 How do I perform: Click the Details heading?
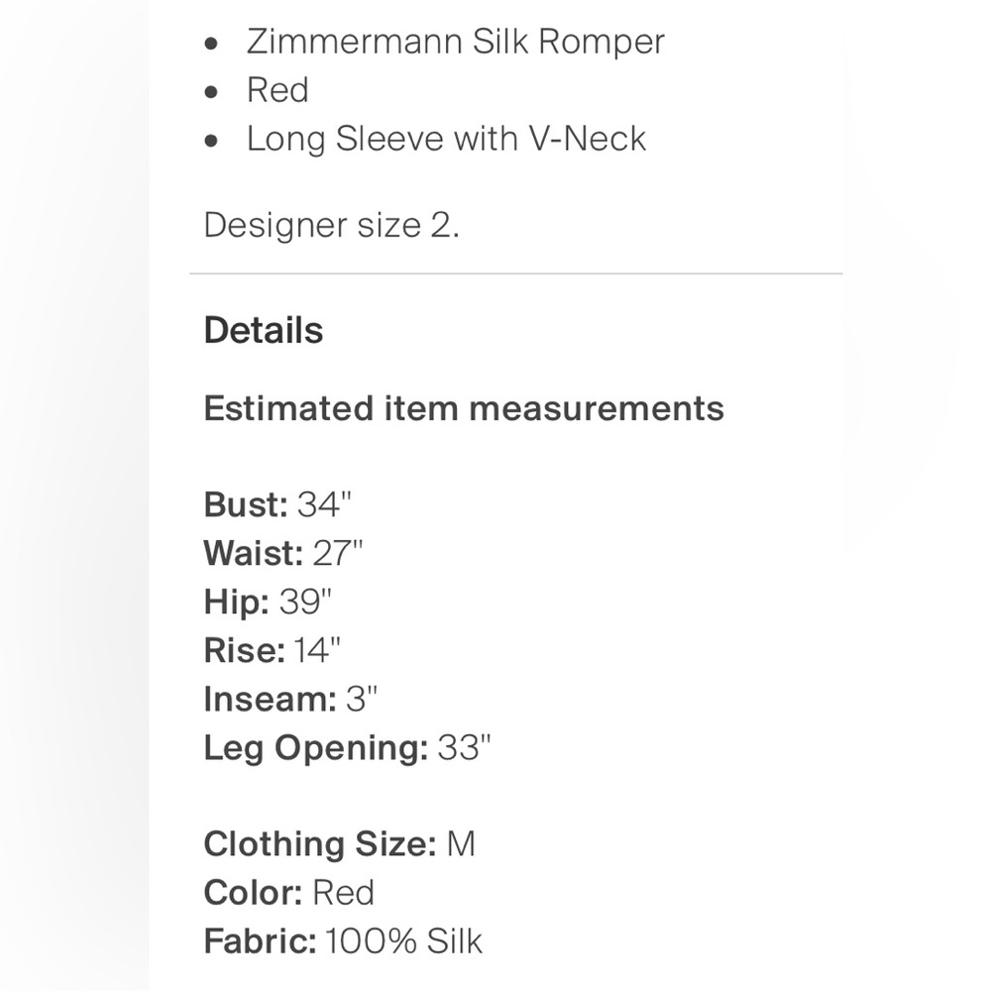coord(264,330)
